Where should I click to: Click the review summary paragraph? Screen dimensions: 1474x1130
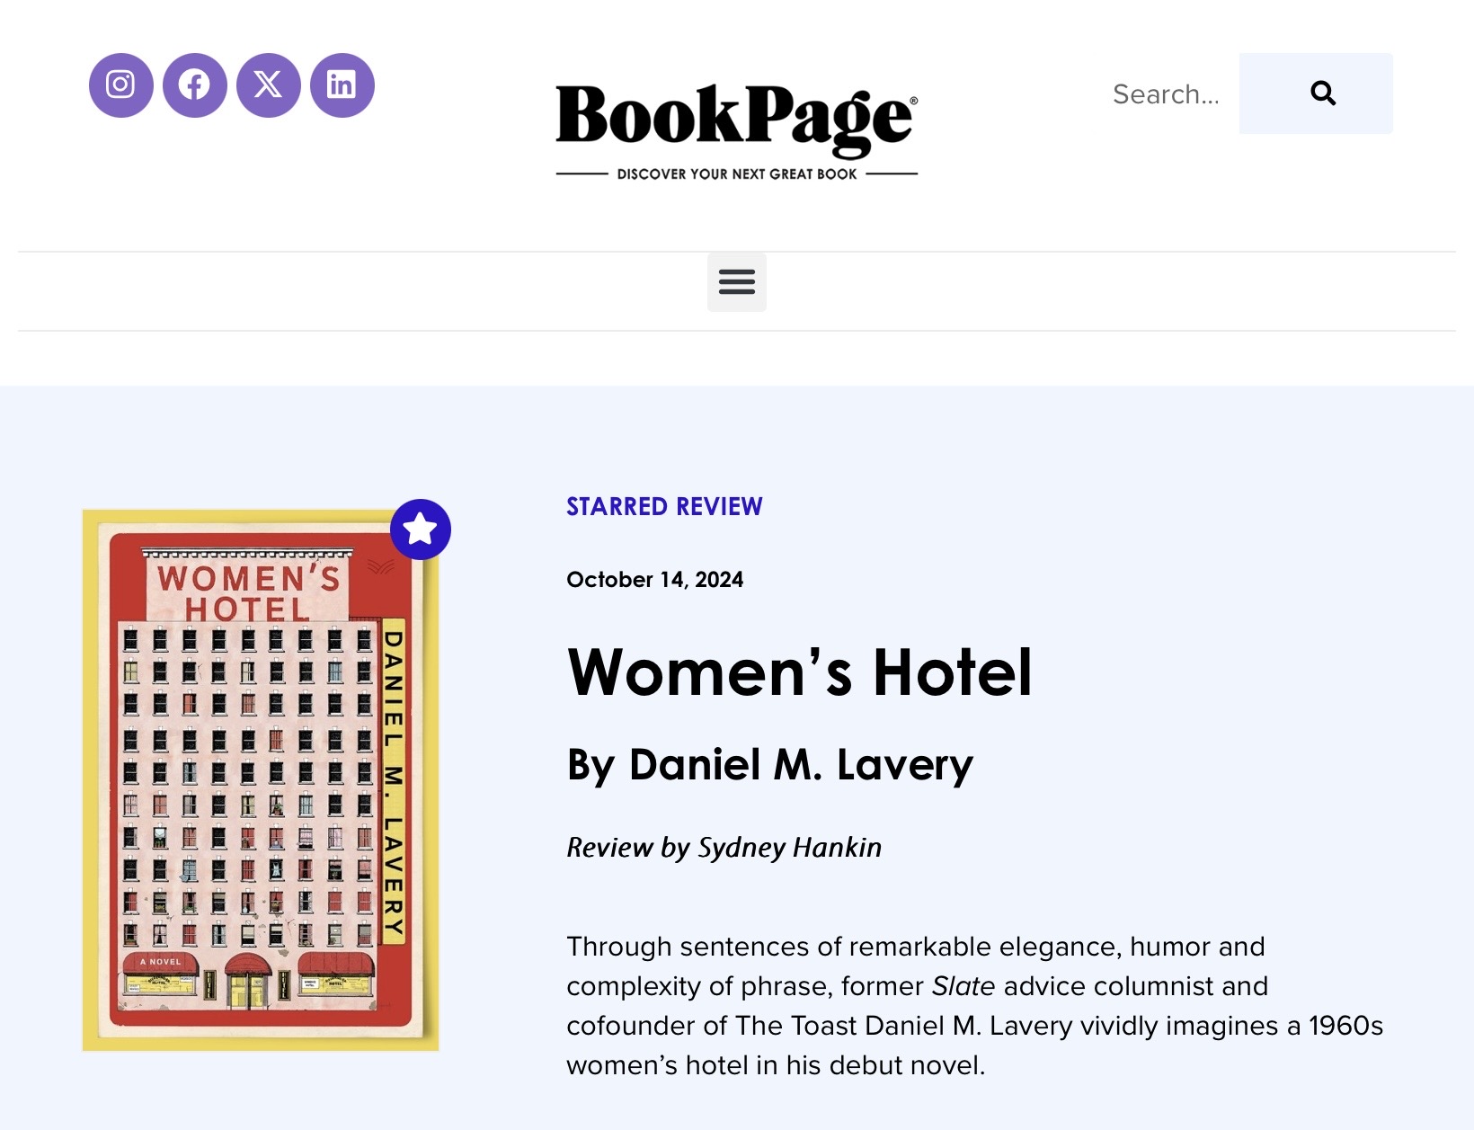pyautogui.click(x=974, y=1006)
